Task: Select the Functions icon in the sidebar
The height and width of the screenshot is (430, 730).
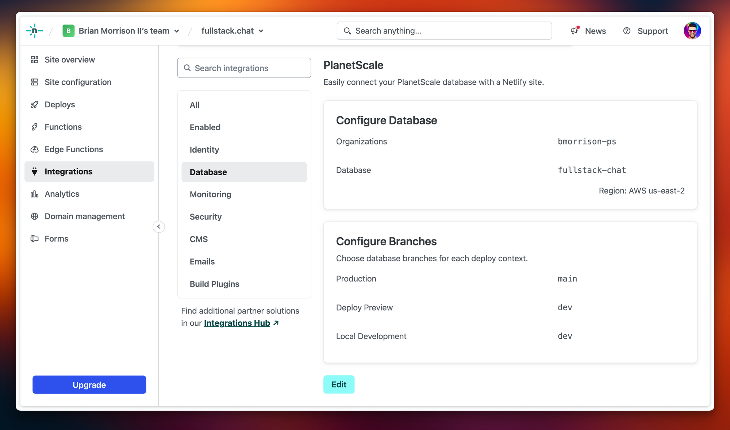Action: 35,127
